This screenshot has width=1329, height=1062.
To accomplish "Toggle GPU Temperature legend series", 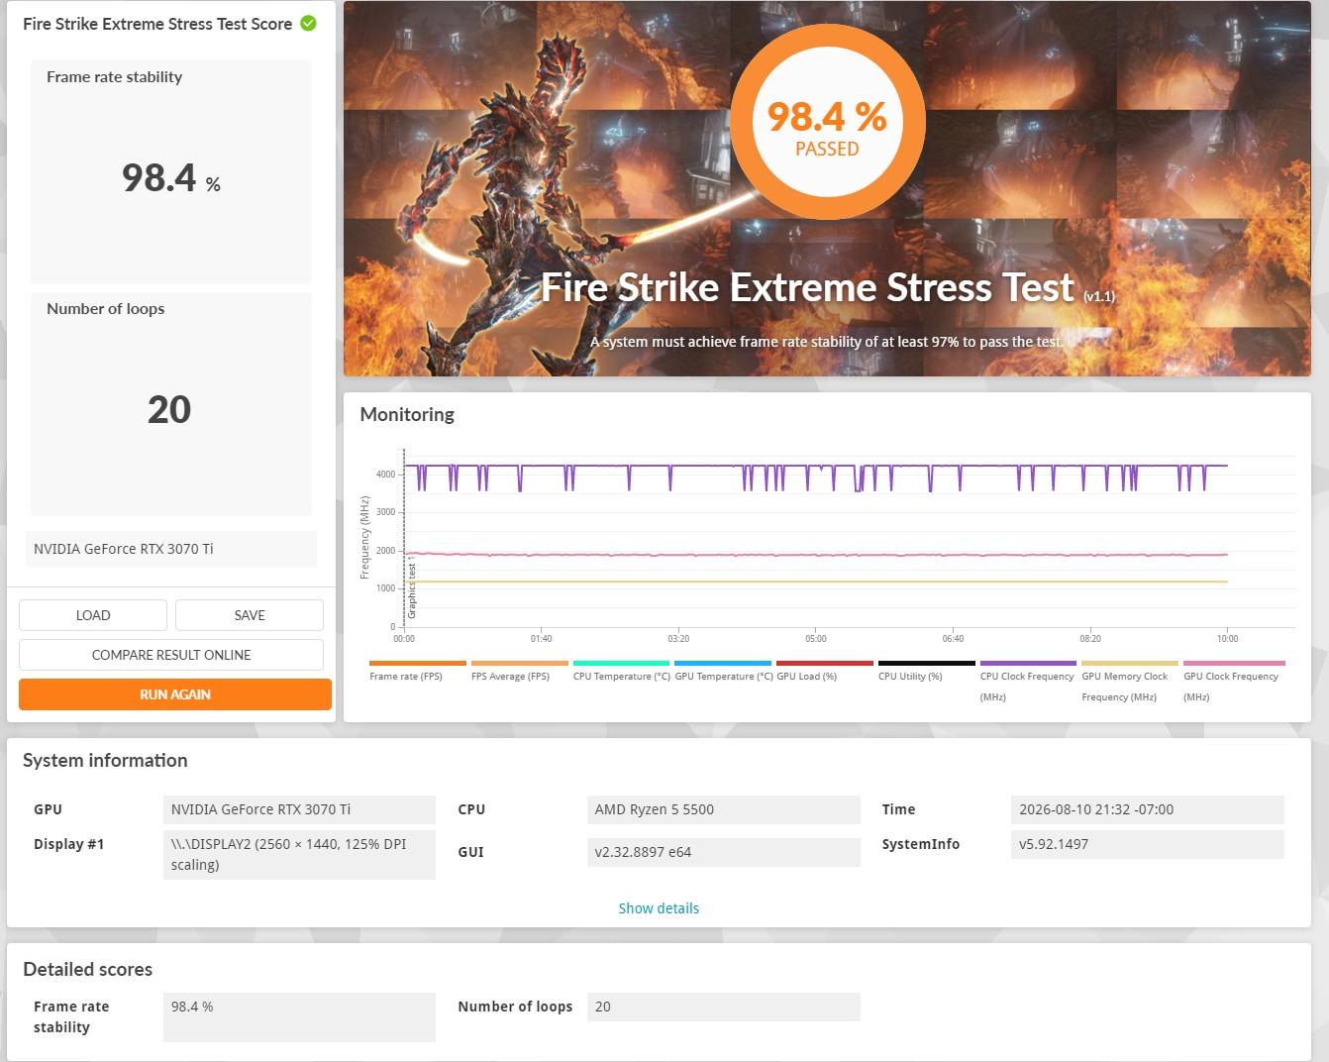I will tap(723, 671).
